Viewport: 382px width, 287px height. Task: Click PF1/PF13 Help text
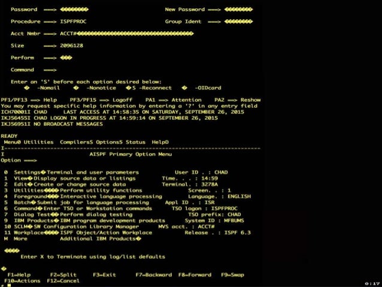[x=29, y=100]
